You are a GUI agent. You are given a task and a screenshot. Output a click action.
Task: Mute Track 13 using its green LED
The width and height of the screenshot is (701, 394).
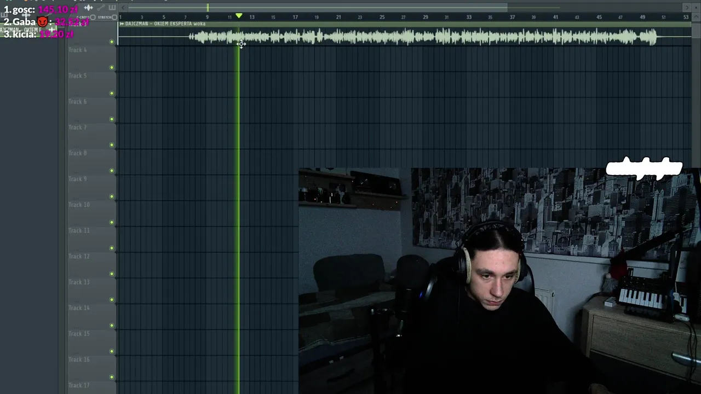point(112,299)
